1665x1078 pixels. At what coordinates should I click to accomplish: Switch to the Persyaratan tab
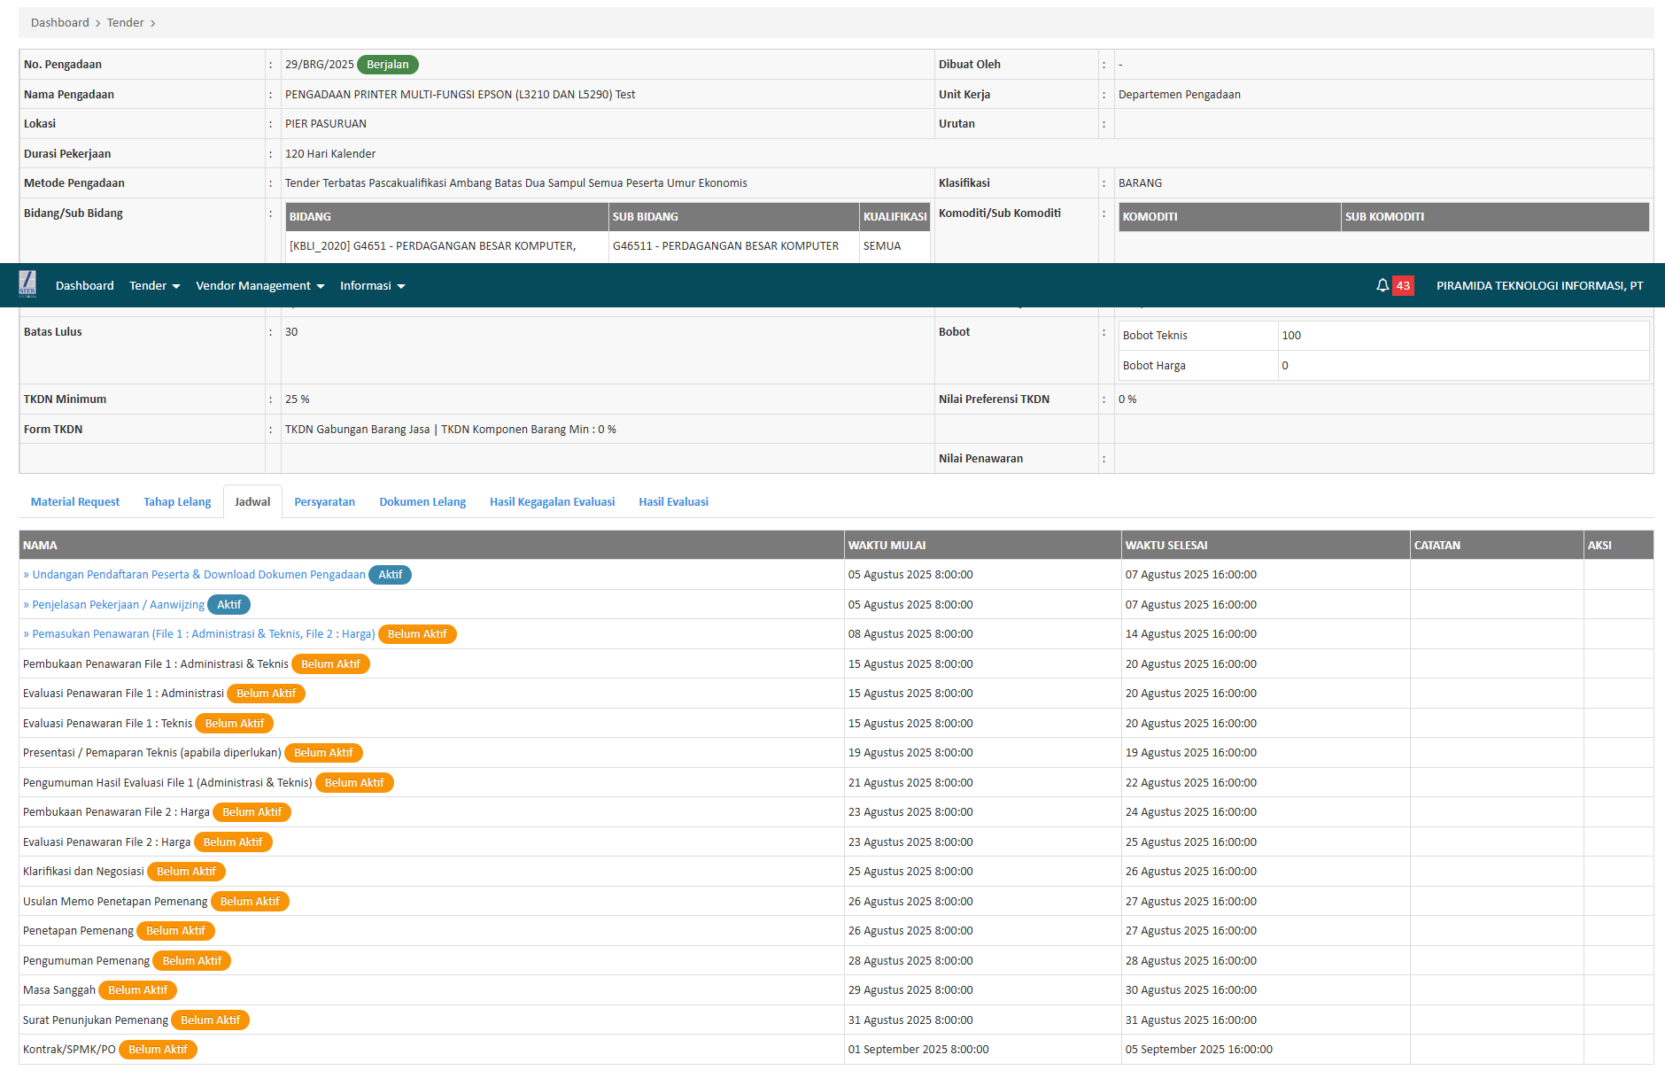[x=324, y=501]
